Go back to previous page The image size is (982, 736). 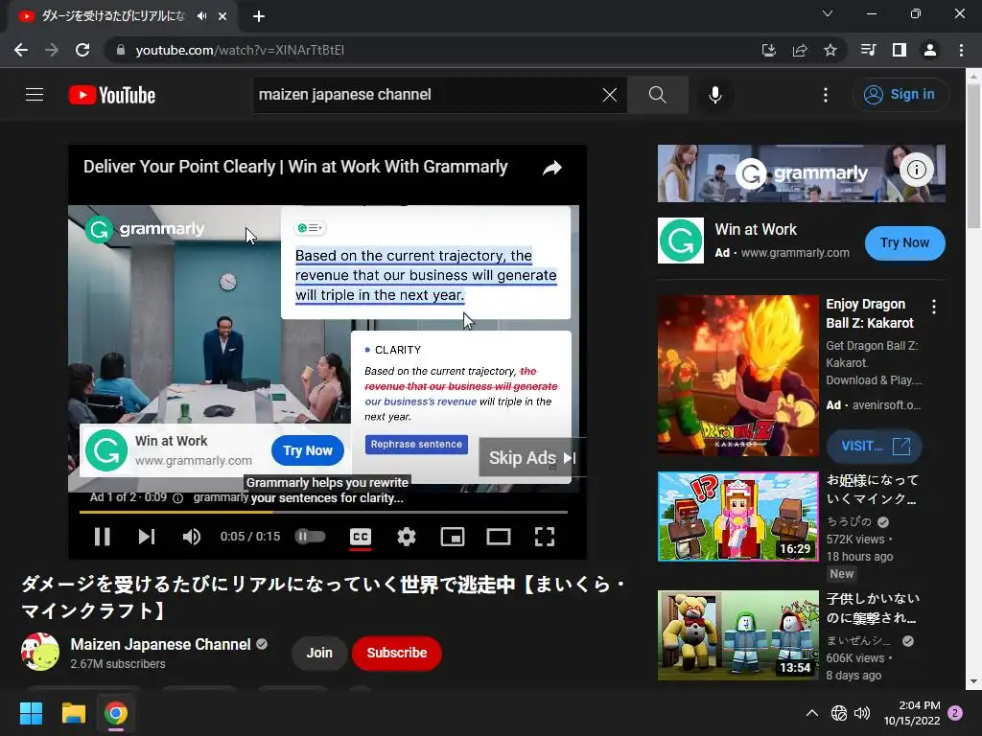[x=21, y=50]
